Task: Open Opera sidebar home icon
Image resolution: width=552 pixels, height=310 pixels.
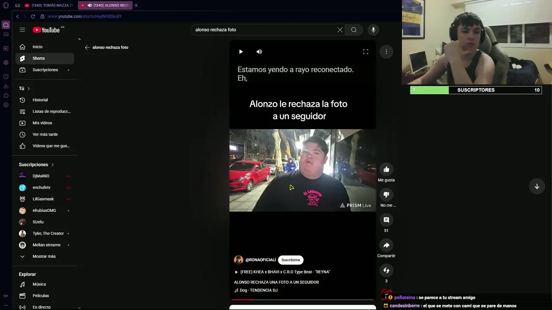Action: pos(6,25)
